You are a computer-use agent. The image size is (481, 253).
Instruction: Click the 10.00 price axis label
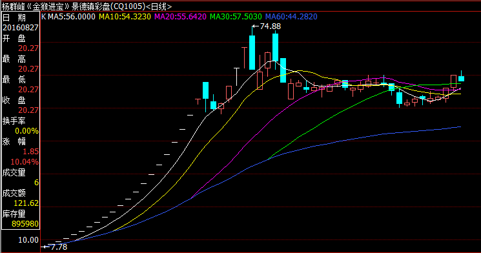(x=28, y=240)
